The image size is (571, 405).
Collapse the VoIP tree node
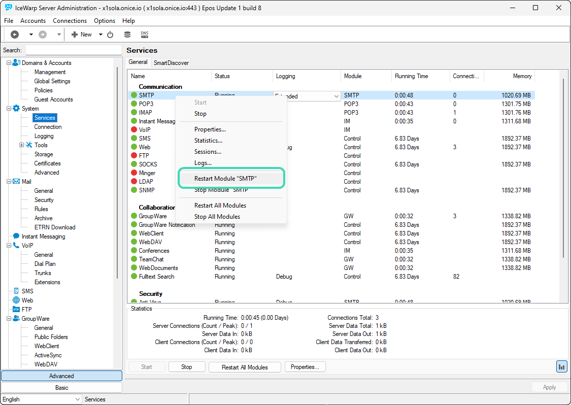click(x=9, y=246)
